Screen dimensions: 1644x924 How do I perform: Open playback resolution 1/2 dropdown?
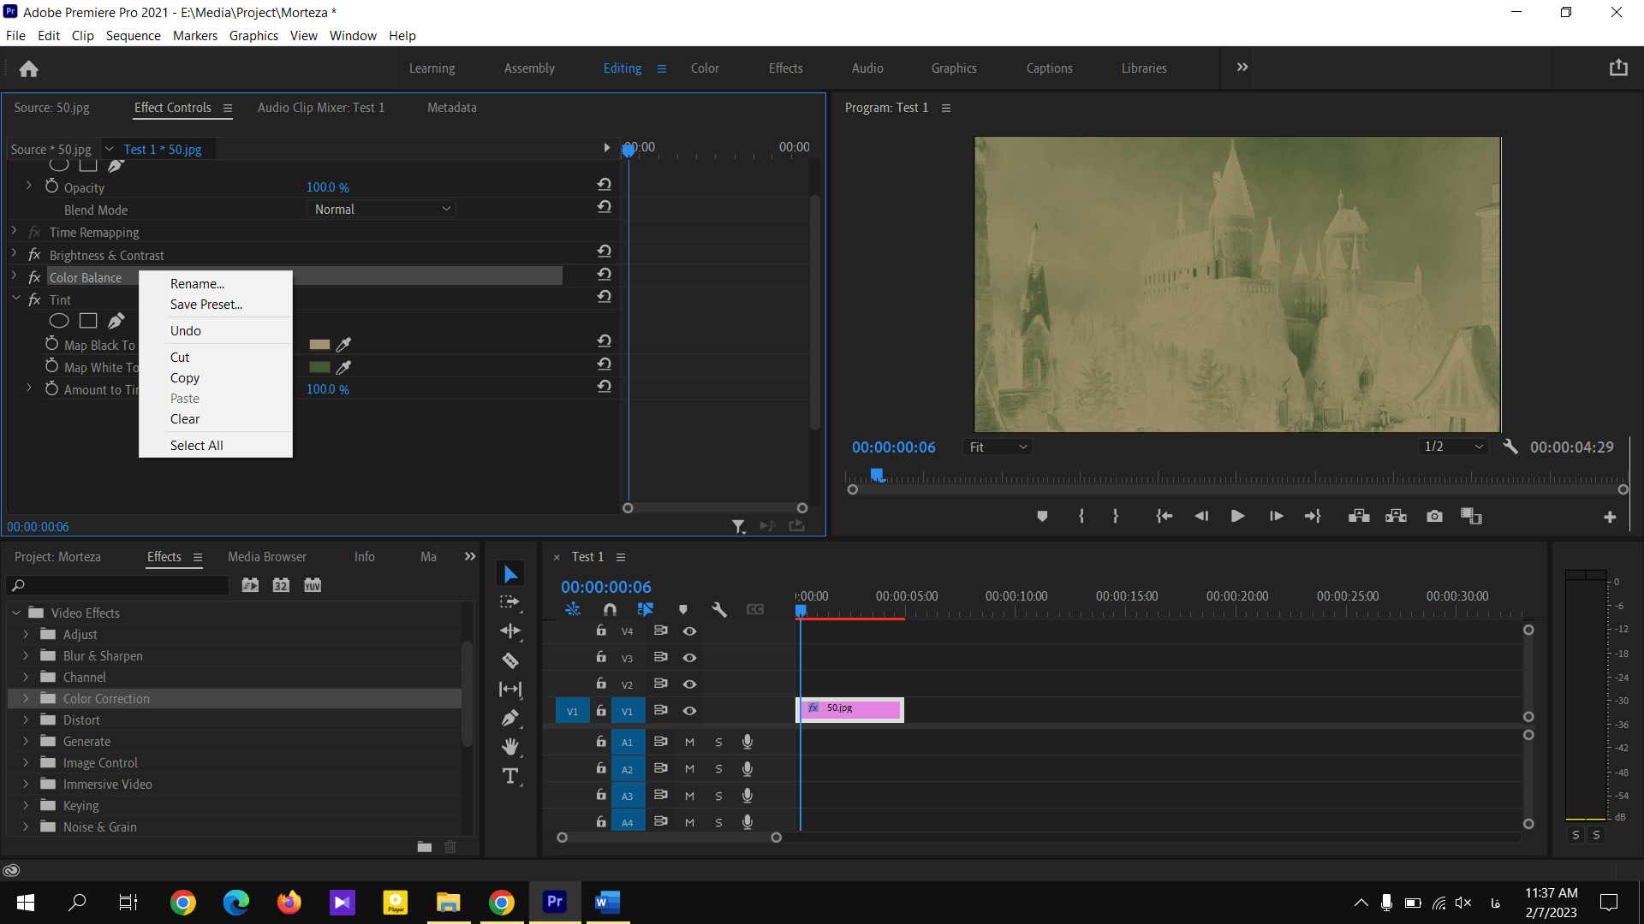coord(1453,447)
